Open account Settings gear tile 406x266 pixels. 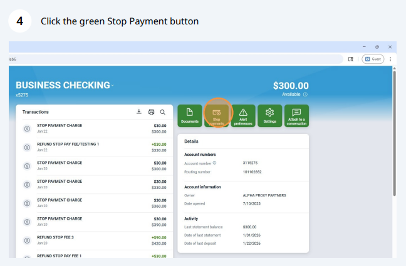[x=270, y=115]
